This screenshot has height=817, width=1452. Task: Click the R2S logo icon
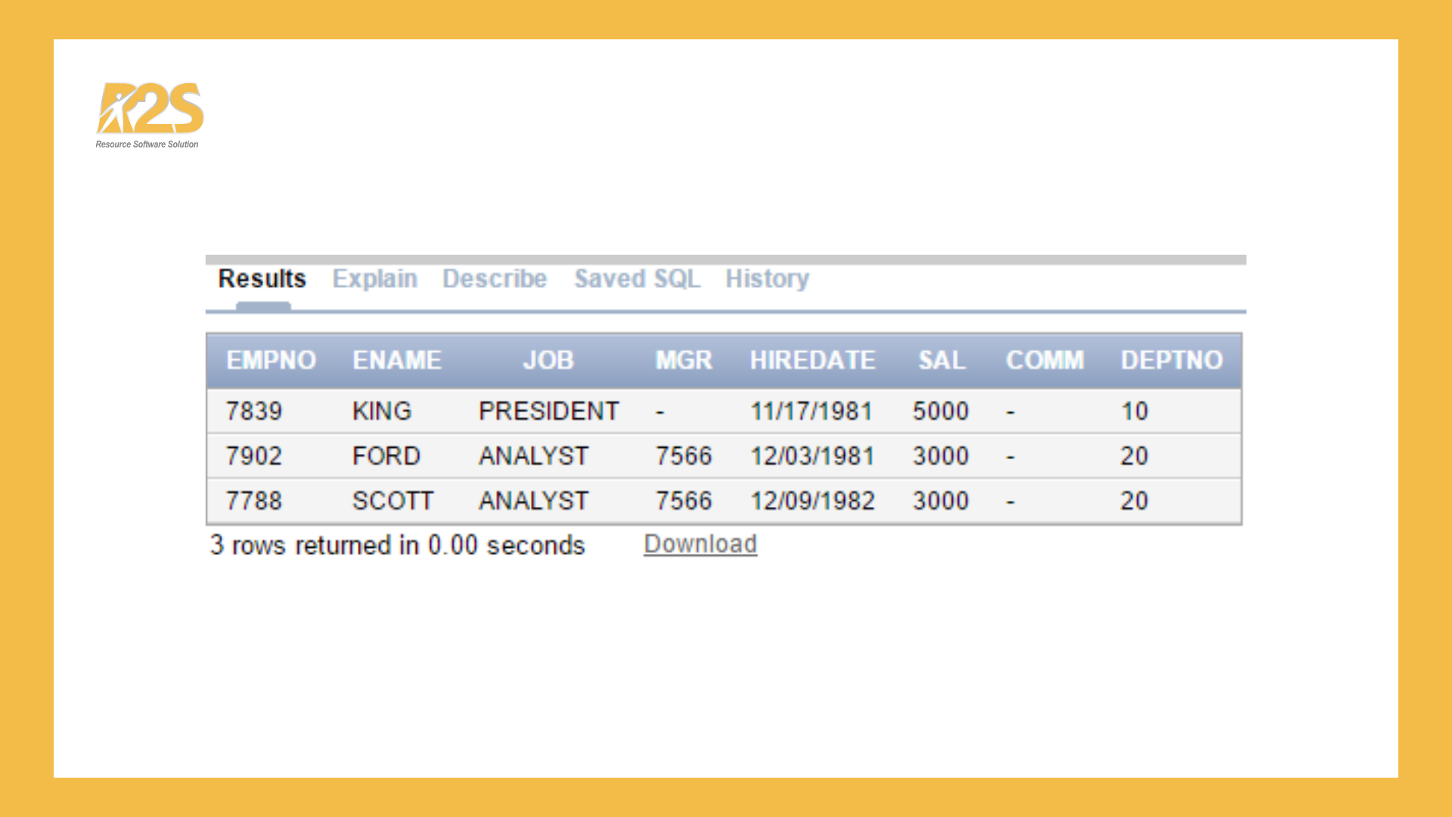(x=150, y=110)
